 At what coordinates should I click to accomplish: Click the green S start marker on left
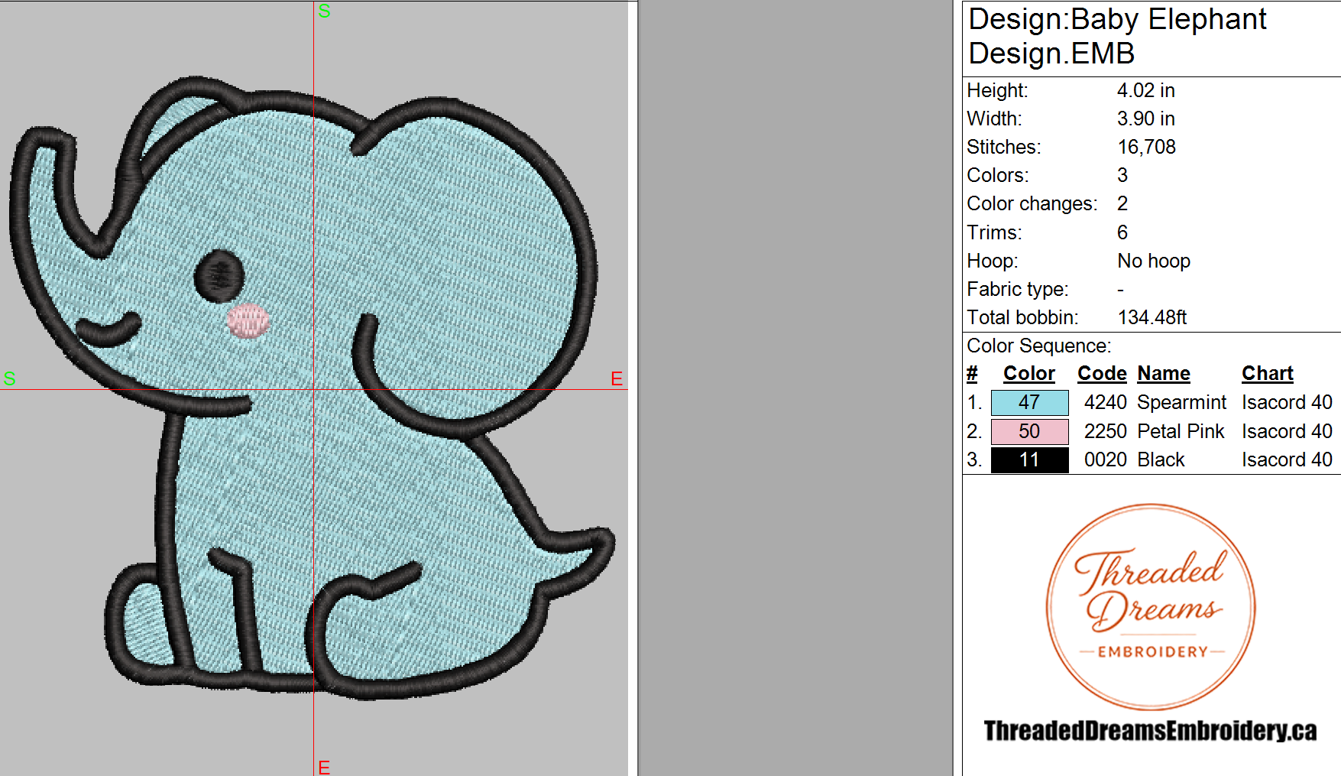tap(9, 378)
